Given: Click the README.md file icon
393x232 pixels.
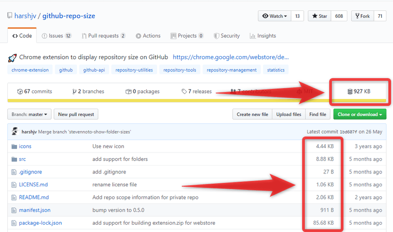Looking at the screenshot, I should pyautogui.click(x=14, y=198).
